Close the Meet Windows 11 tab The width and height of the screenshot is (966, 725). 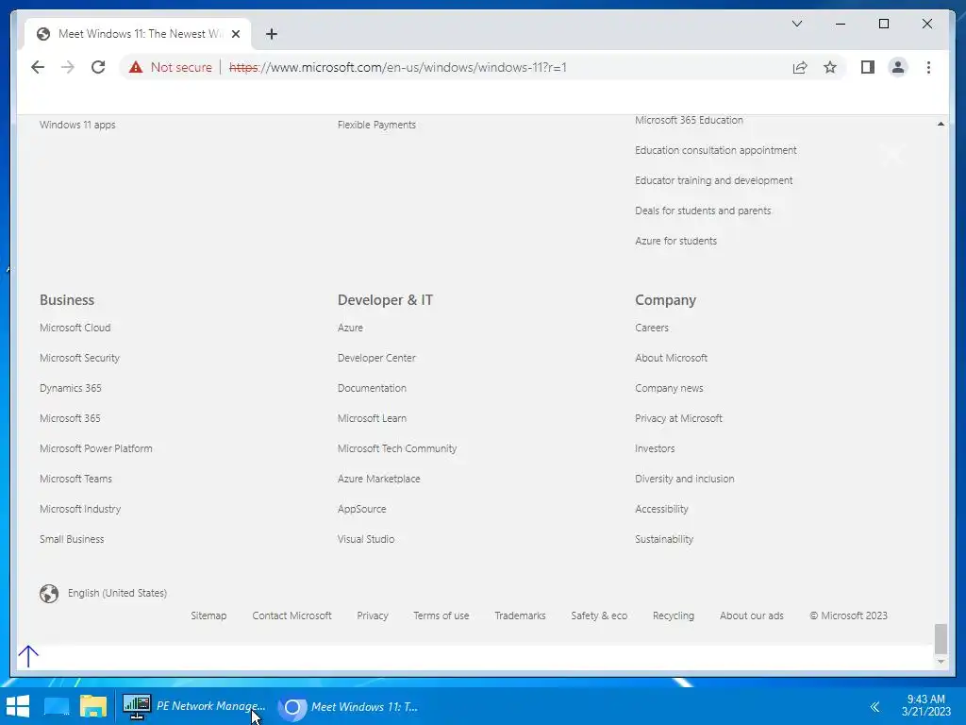click(x=235, y=34)
